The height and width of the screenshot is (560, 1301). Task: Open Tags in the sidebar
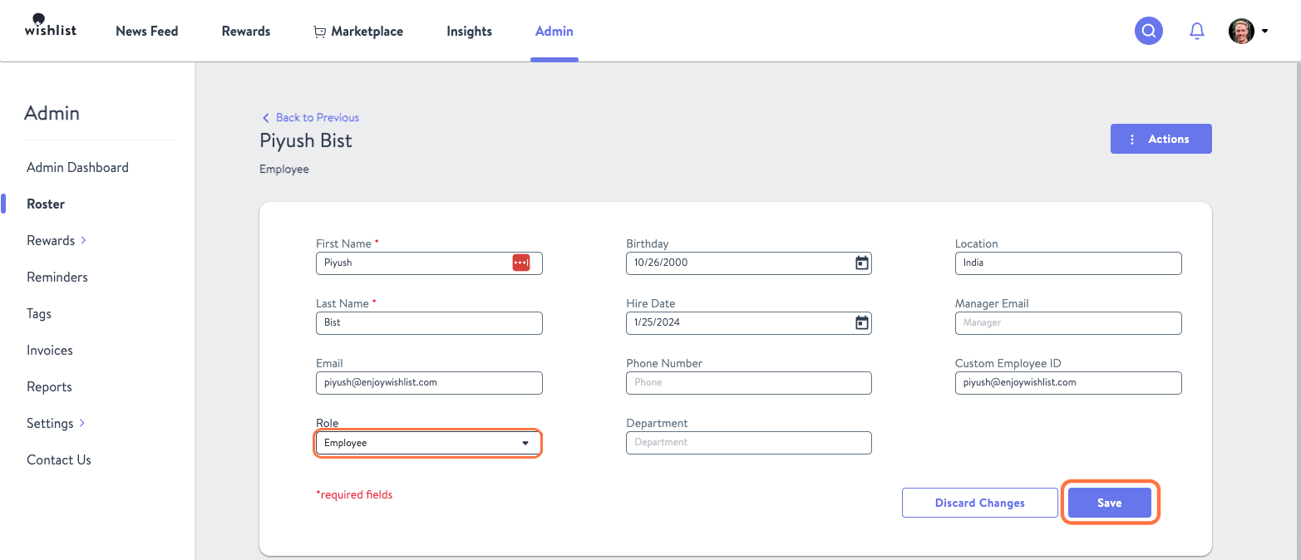click(39, 314)
